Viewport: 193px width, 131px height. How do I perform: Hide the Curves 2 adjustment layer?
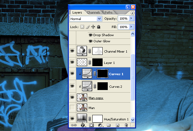[x=72, y=86]
